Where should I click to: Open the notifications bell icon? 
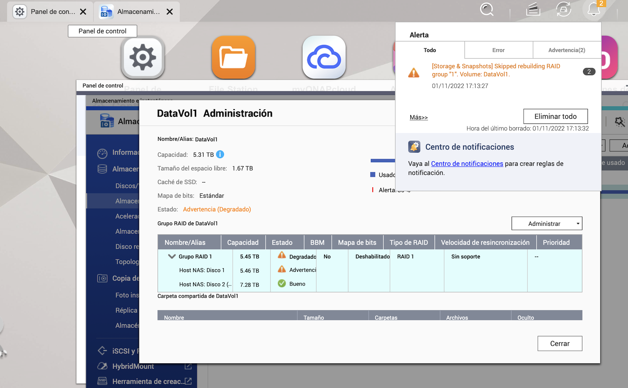click(x=594, y=9)
